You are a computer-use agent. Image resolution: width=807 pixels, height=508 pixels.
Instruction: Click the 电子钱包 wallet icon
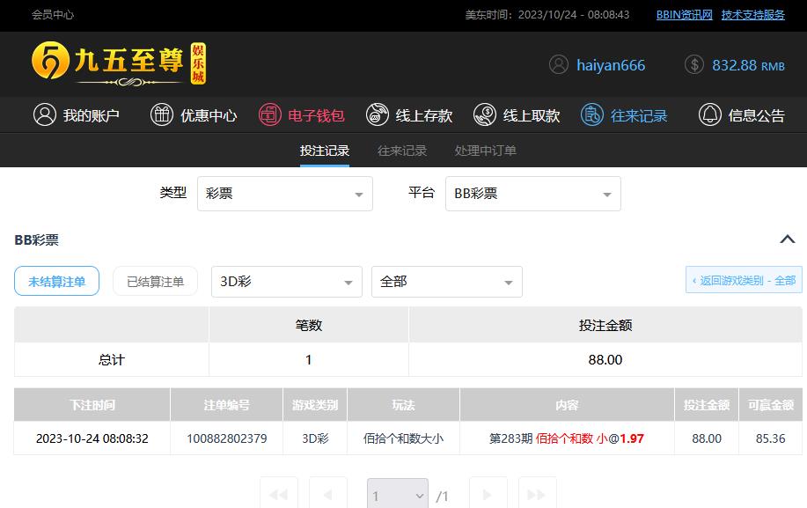click(x=269, y=114)
